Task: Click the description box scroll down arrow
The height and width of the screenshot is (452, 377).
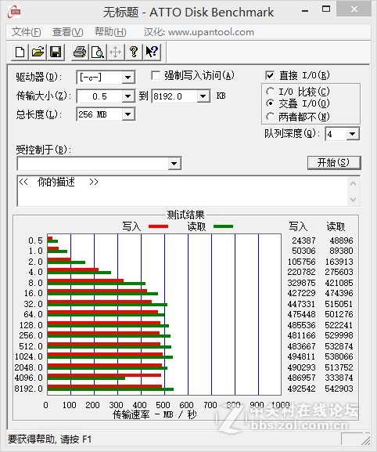Action: pos(354,199)
